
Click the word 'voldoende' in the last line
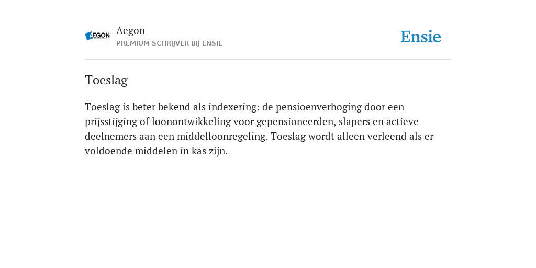[x=108, y=151]
